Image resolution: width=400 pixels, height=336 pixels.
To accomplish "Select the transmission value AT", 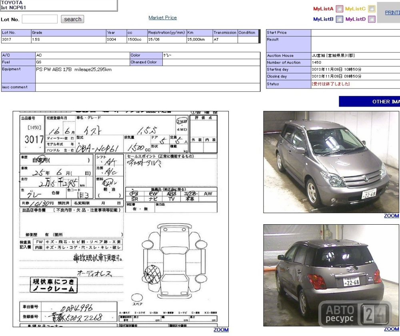I will pyautogui.click(x=216, y=39).
